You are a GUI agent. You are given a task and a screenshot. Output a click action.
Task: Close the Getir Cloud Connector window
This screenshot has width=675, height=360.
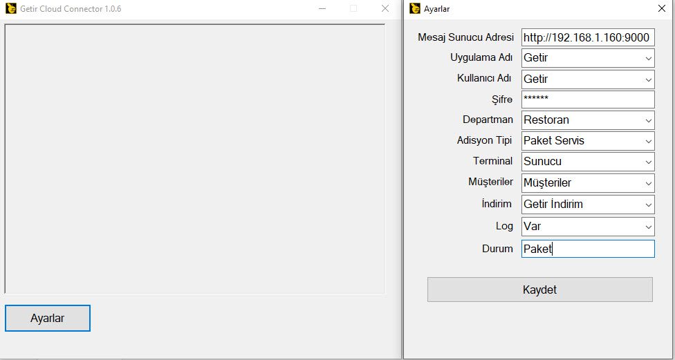(x=385, y=9)
